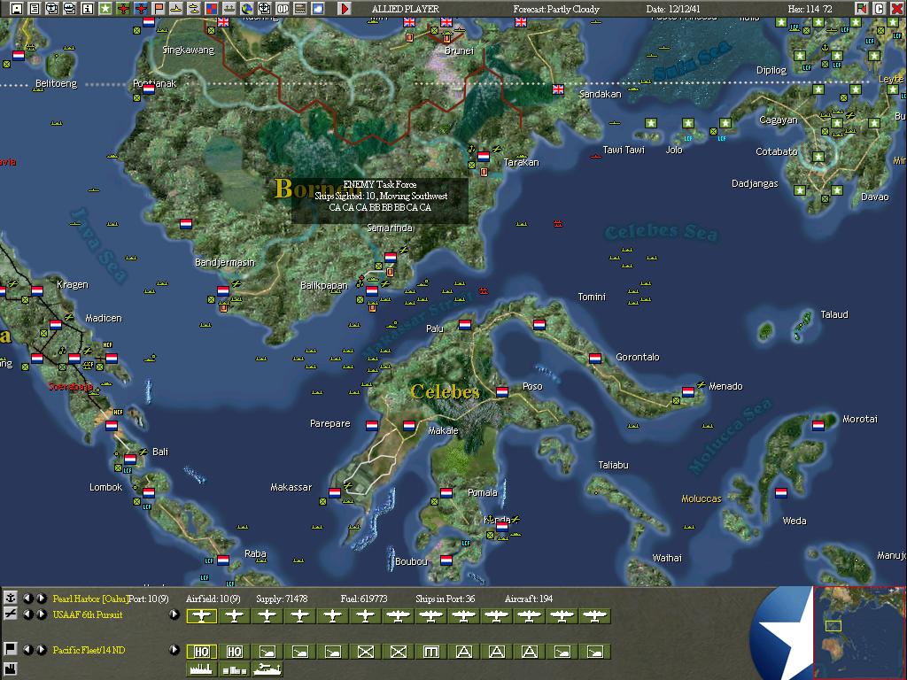
Task: Click the tools and ship repair-yard button
Action: [x=267, y=669]
